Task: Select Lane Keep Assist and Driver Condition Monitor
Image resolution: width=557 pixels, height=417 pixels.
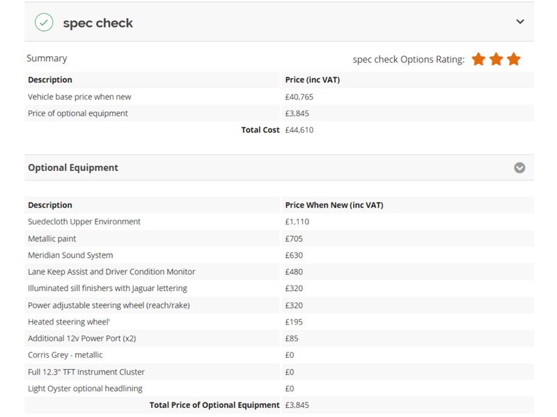Action: (279, 272)
